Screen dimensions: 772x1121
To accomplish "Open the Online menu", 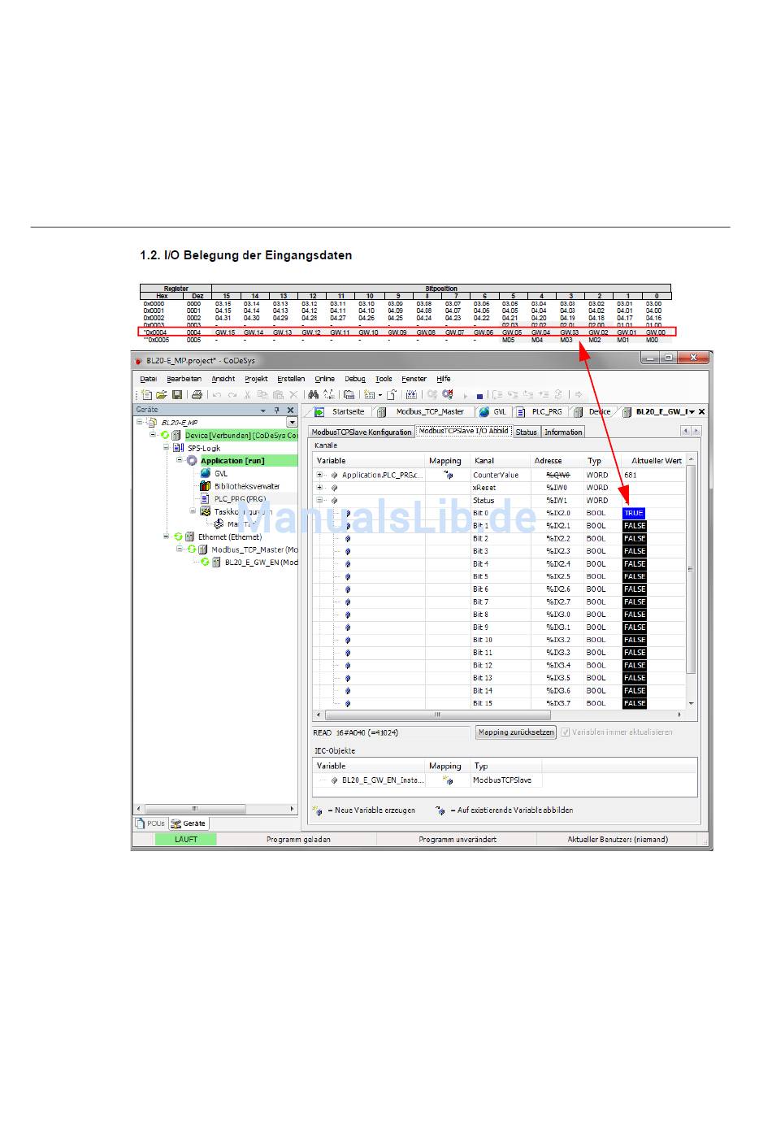I will tap(325, 379).
